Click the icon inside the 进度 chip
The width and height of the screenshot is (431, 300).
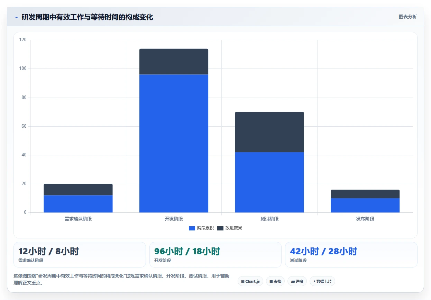pos(293,281)
